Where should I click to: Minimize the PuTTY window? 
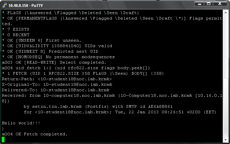[x=199, y=4]
